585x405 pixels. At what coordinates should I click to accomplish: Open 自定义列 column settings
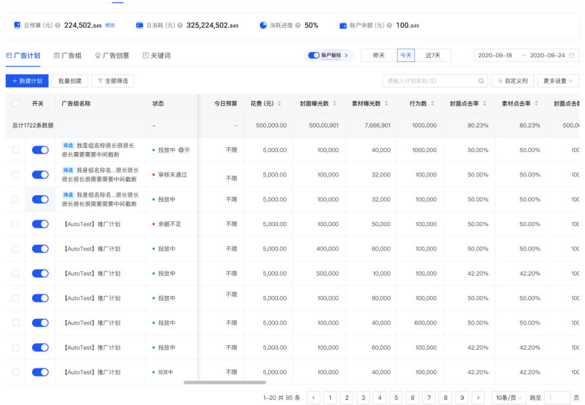[513, 81]
